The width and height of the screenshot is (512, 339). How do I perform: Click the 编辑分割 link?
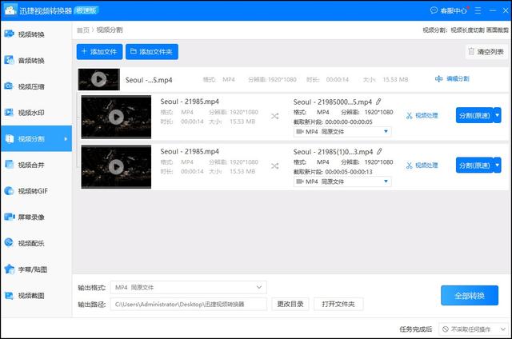pos(452,79)
